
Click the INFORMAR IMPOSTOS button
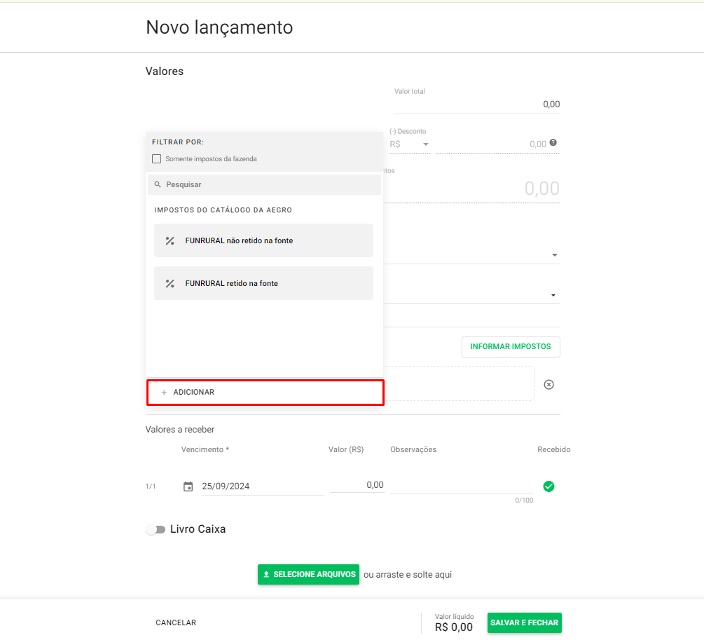click(x=511, y=346)
